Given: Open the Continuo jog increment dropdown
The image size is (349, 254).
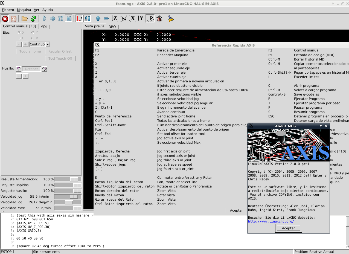Looking at the screenshot, I should (x=48, y=44).
